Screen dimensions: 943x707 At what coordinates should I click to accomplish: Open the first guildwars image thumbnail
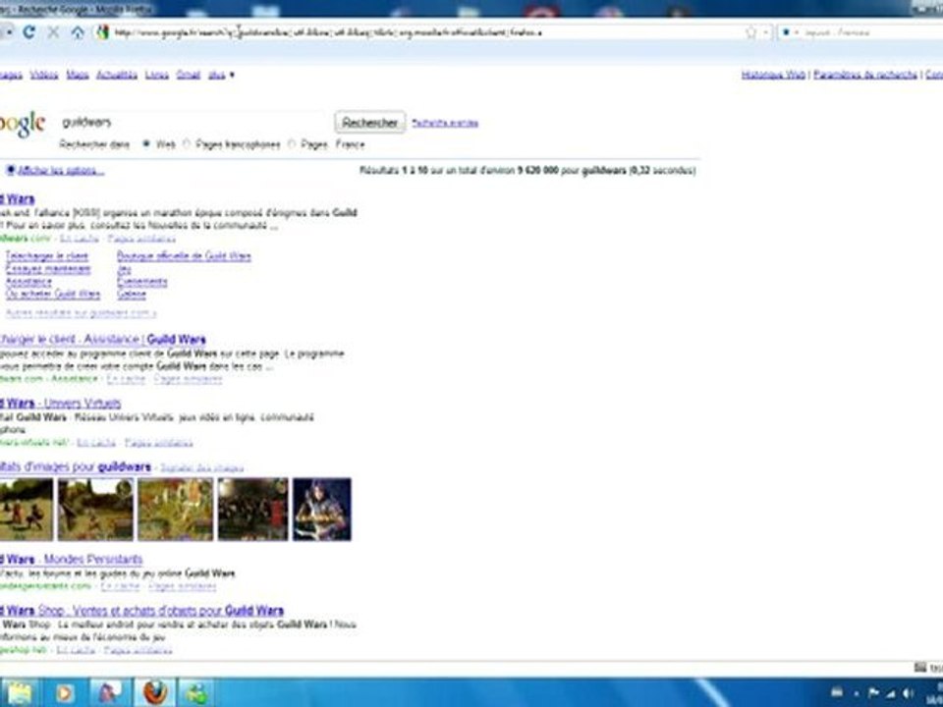click(x=26, y=510)
